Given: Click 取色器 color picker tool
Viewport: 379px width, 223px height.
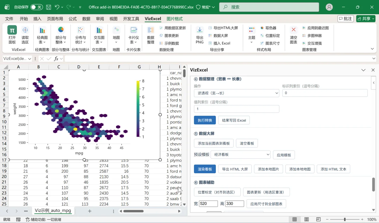Looking at the screenshot, I should [x=268, y=28].
